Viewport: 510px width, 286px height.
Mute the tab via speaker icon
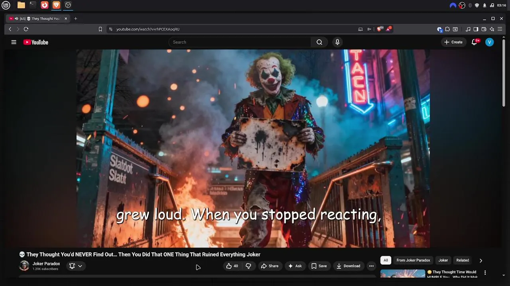[x=16, y=19]
